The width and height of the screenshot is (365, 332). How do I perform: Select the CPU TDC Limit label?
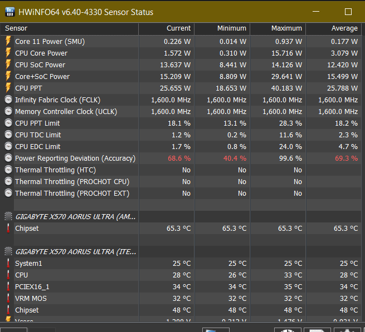click(38, 135)
